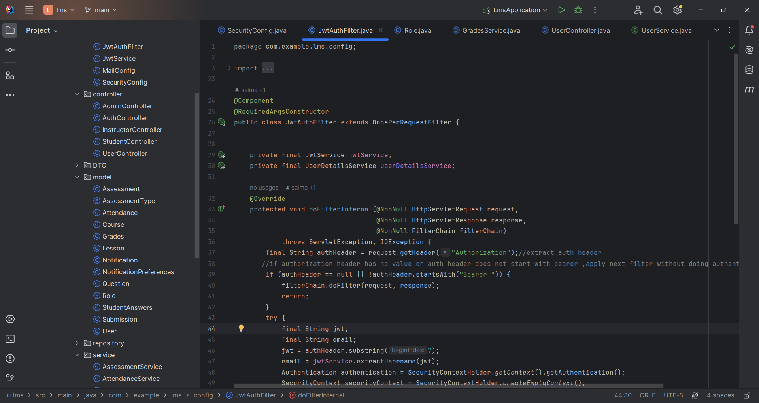This screenshot has height=403, width=759.
Task: Click the editor vertical scrollbar
Action: pos(736,138)
